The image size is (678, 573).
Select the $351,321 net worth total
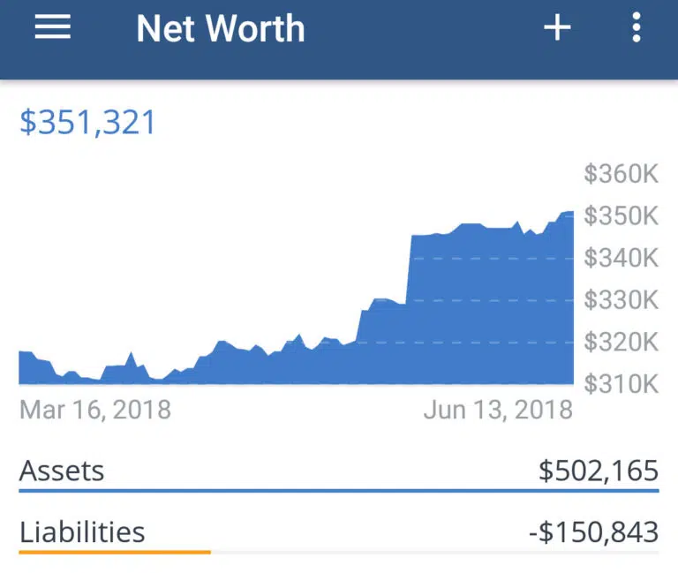[88, 123]
